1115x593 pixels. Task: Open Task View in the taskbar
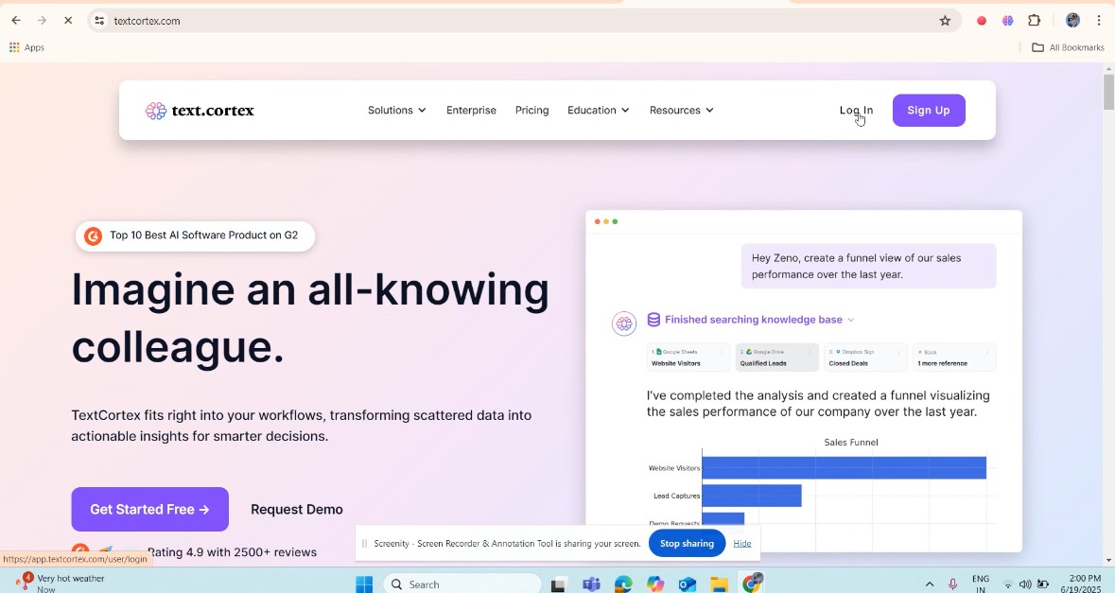(x=558, y=584)
